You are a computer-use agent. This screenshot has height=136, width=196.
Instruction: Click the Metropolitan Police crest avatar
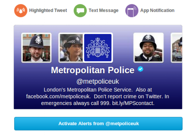click(98, 48)
